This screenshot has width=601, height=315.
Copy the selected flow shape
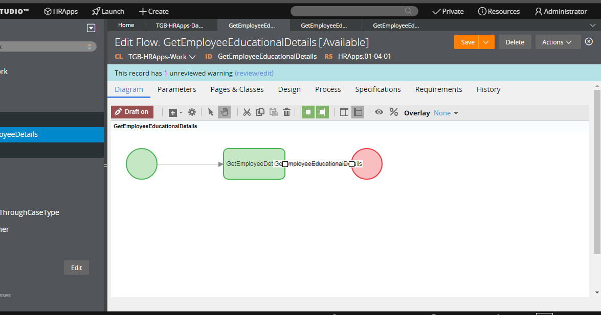[260, 112]
